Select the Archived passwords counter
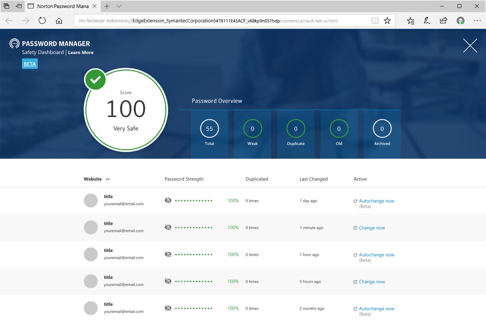 (x=382, y=129)
